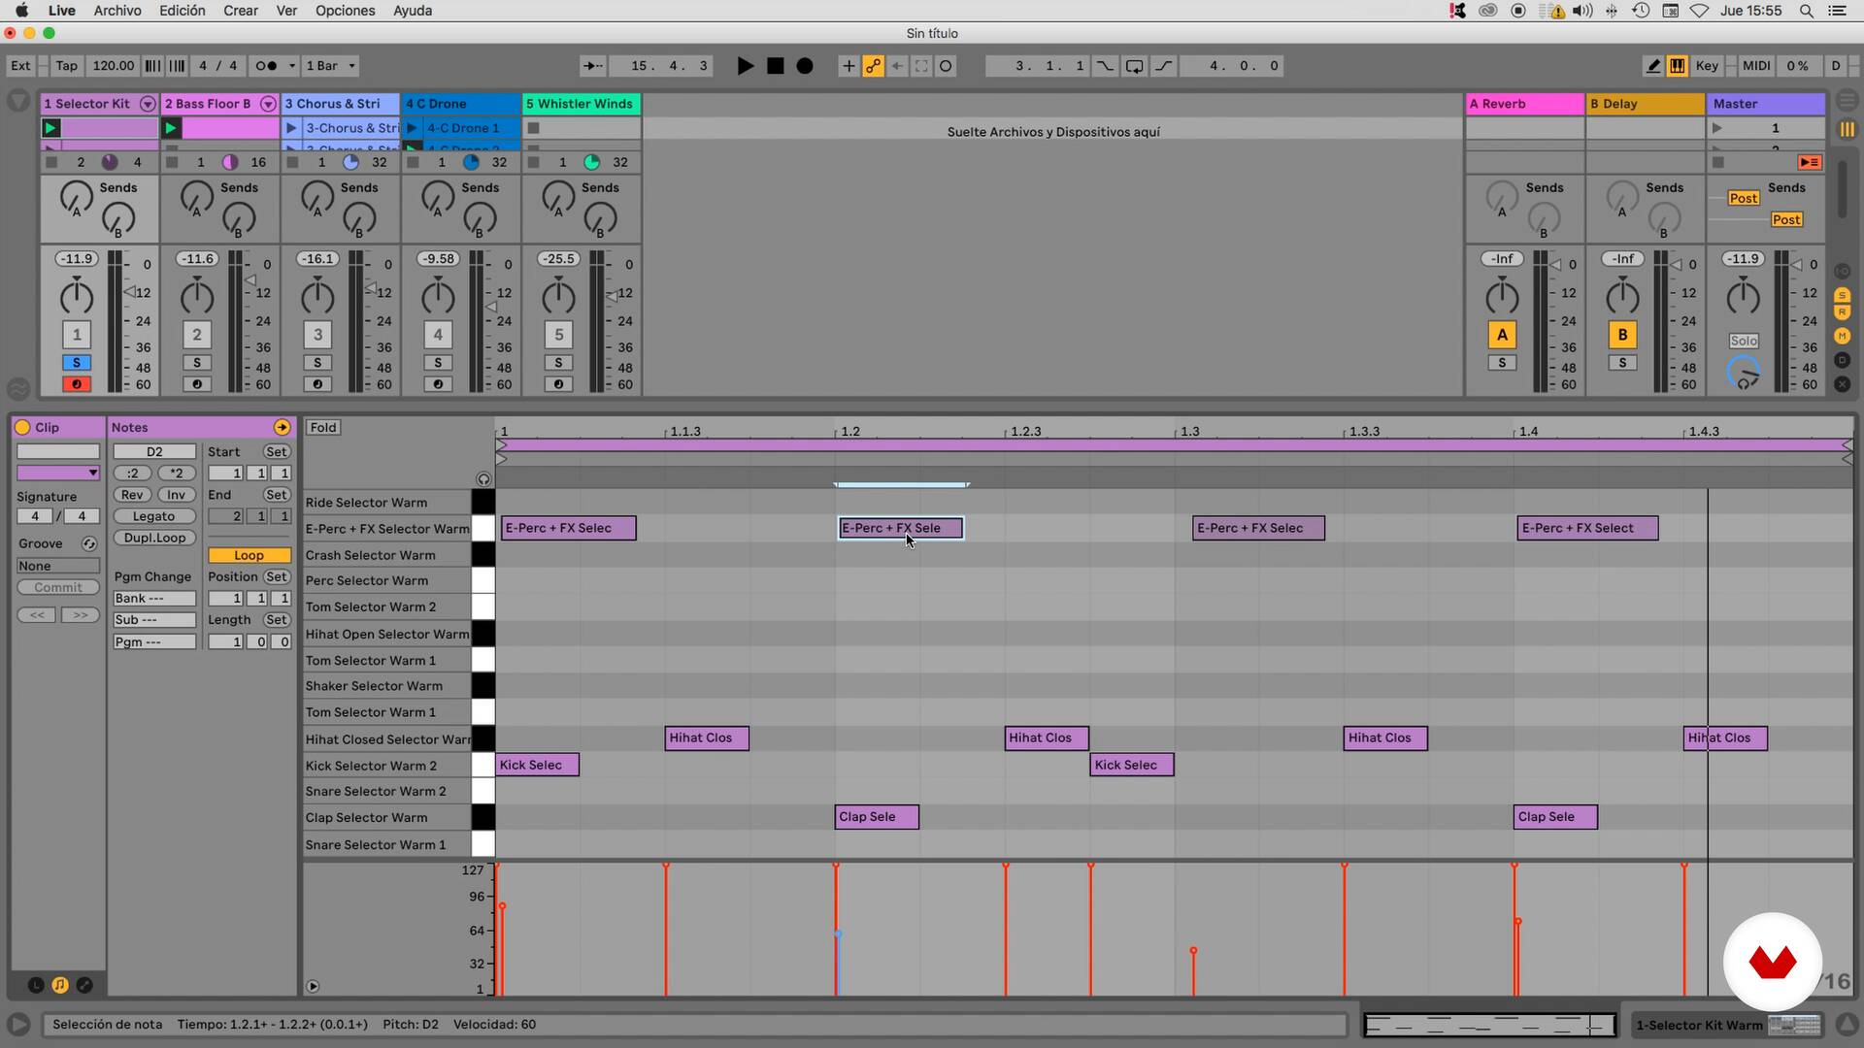Open the Archivo menu
The height and width of the screenshot is (1048, 1864).
coord(117,11)
